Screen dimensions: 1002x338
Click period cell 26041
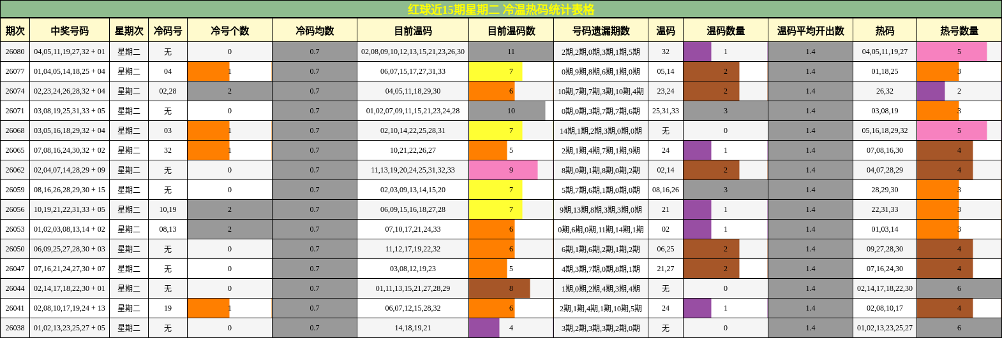click(15, 308)
